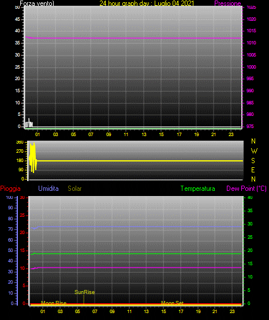Click the 70 value on the blue humidity axis
Image resolution: width=269 pixels, height=320 pixels.
pyautogui.click(x=10, y=229)
